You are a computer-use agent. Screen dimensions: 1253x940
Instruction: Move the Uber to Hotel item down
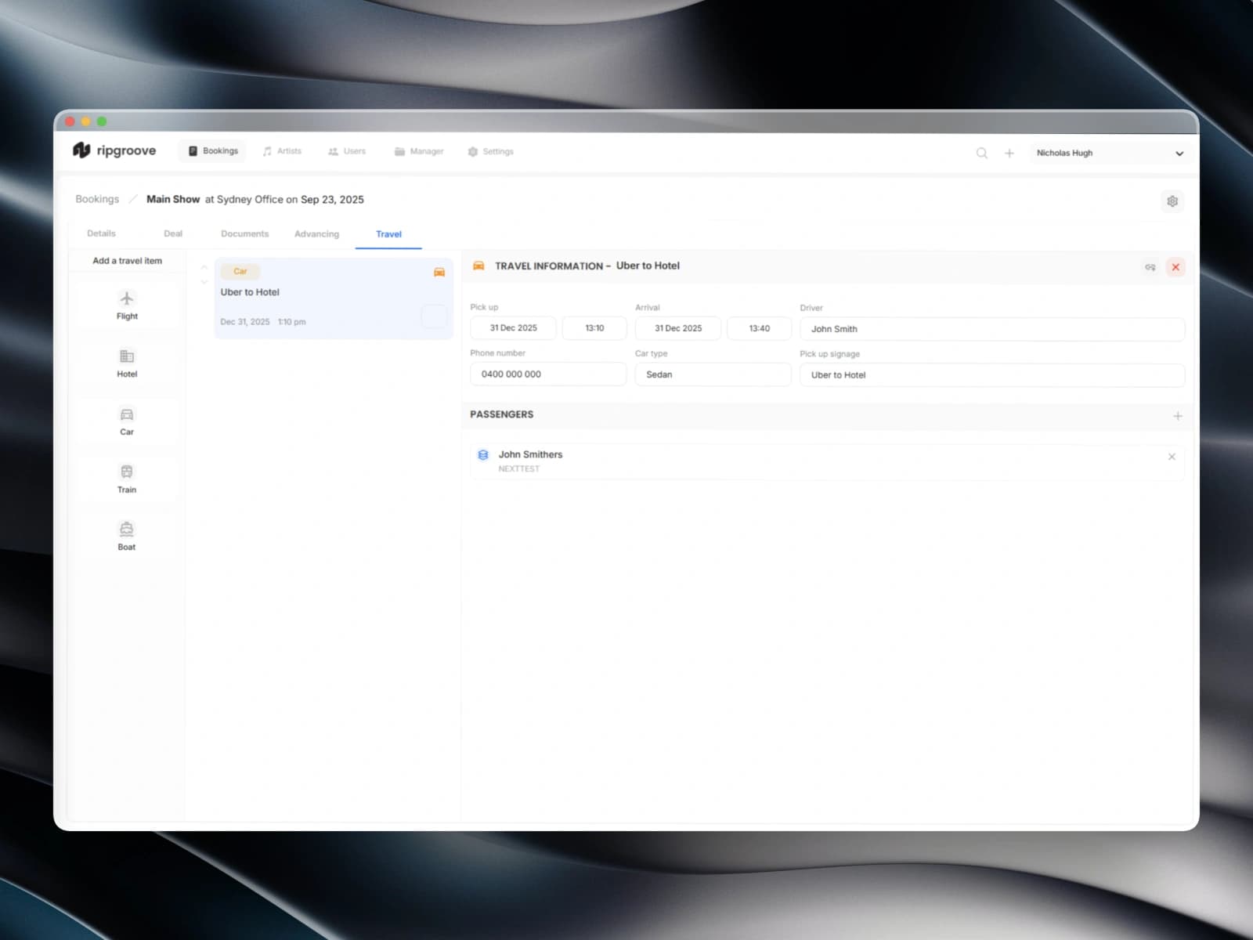click(x=204, y=279)
